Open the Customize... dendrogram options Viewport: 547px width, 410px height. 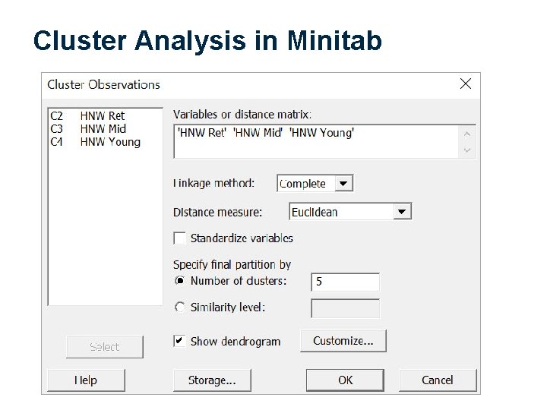[343, 341]
